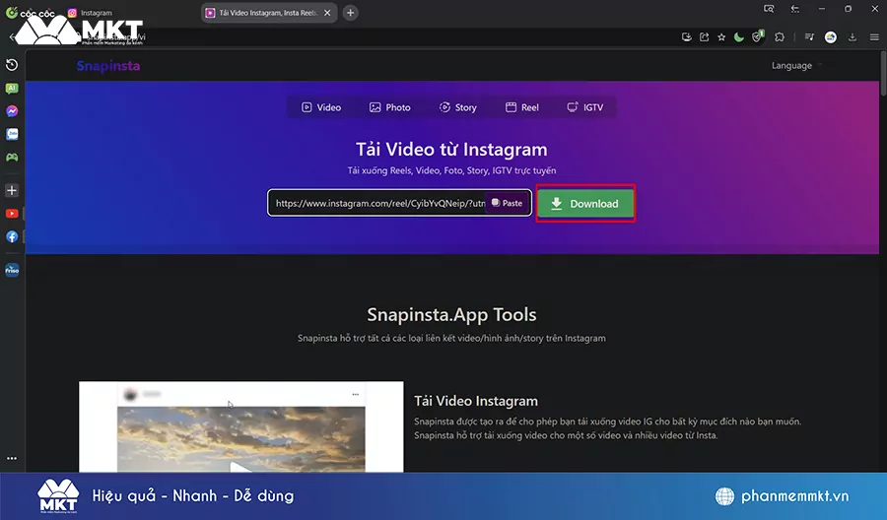
Task: Open sidebar history icon
Action: point(12,65)
